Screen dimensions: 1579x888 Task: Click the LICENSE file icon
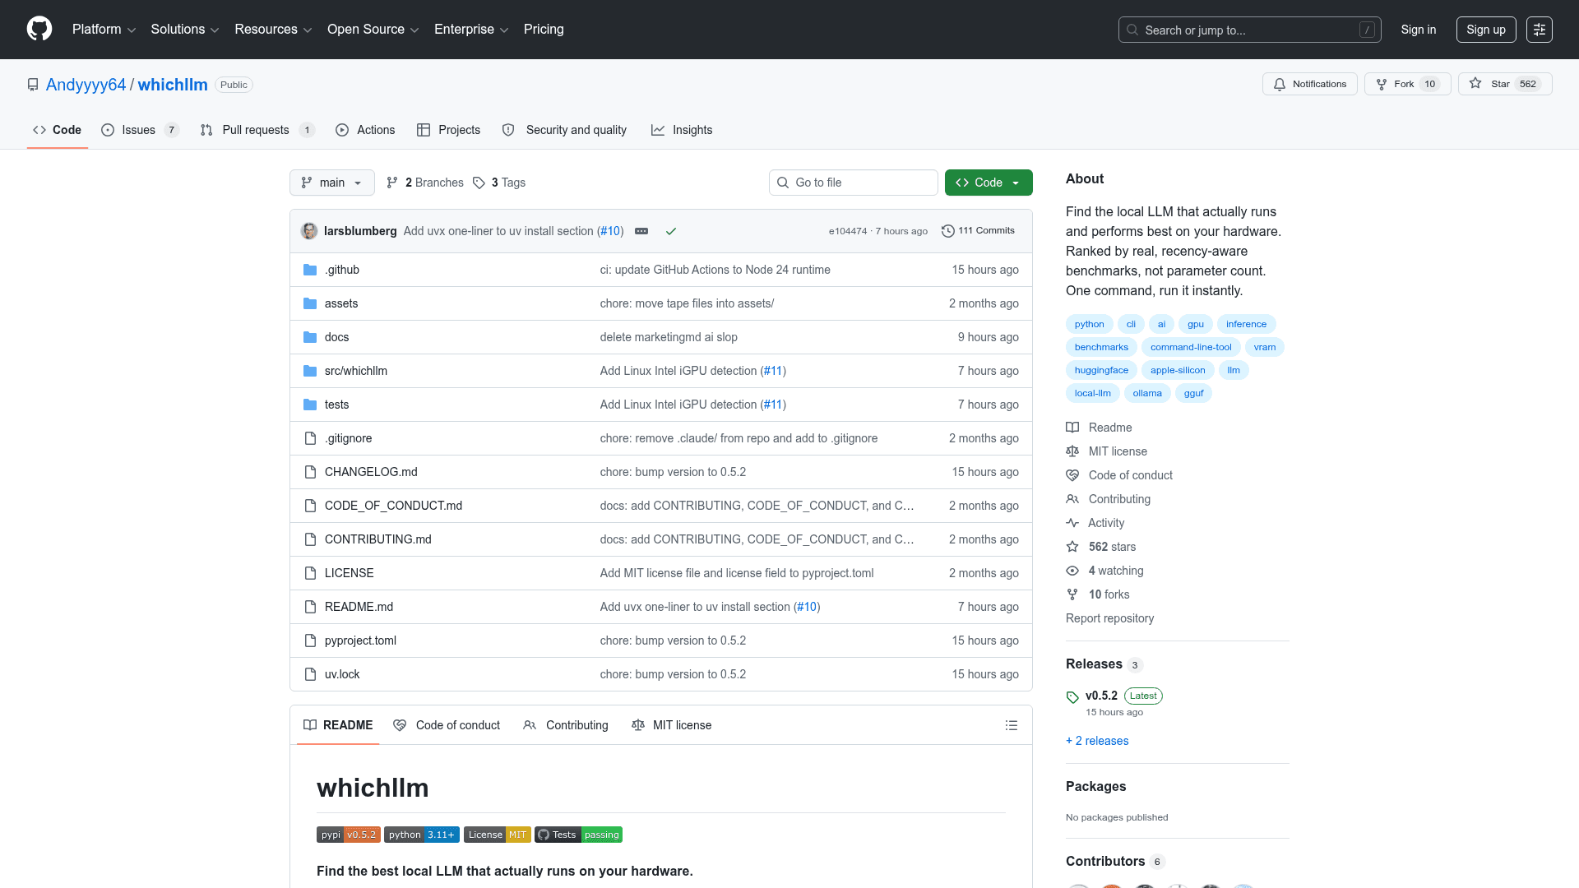(x=310, y=573)
